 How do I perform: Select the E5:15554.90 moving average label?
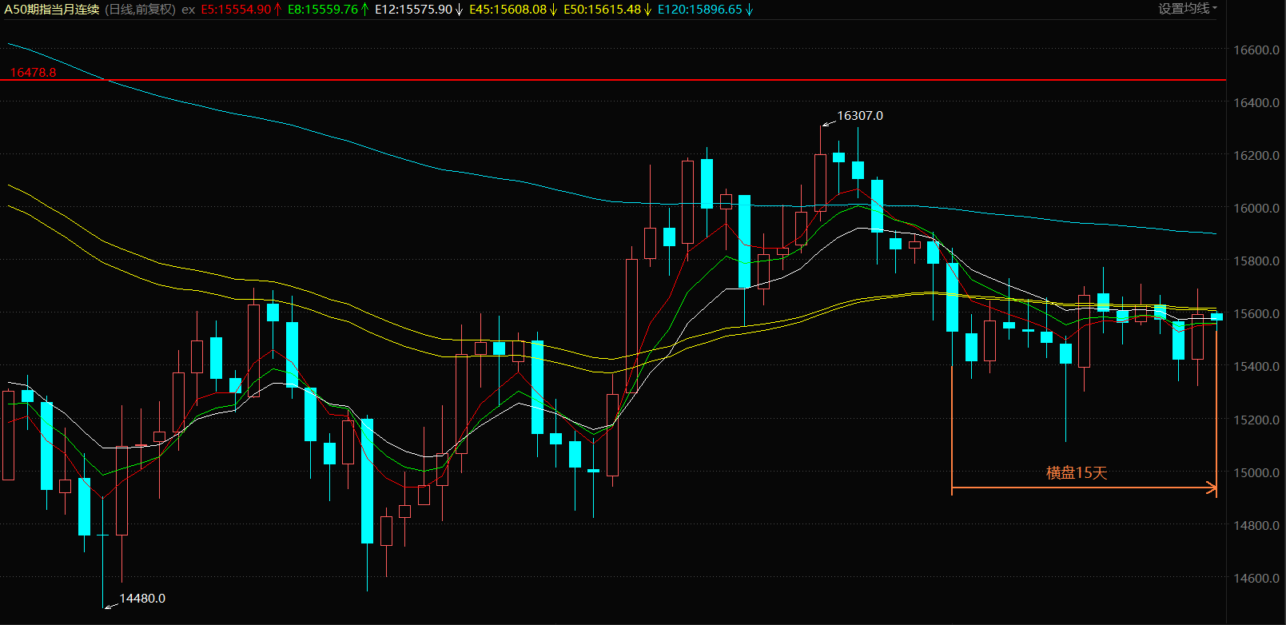pos(241,10)
